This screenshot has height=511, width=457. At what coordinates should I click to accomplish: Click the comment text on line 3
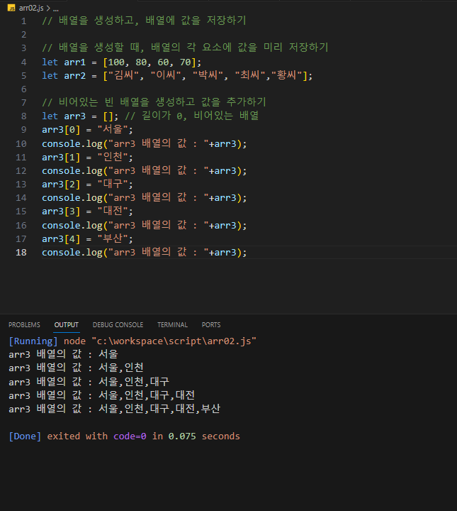tap(185, 48)
